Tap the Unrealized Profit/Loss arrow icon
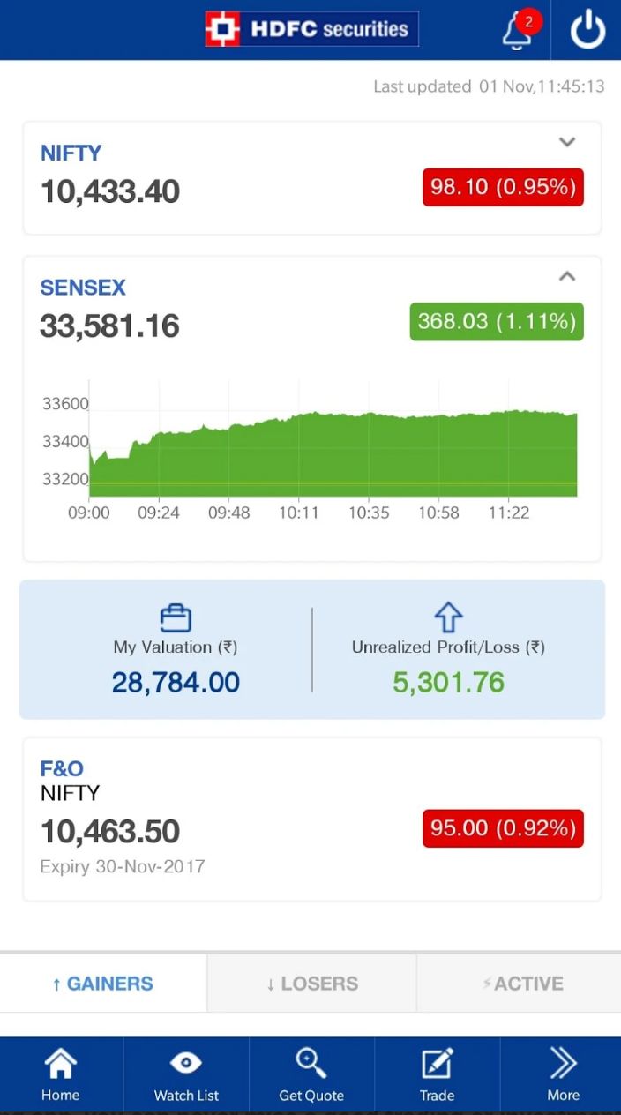Image resolution: width=621 pixels, height=1115 pixels. (x=448, y=617)
